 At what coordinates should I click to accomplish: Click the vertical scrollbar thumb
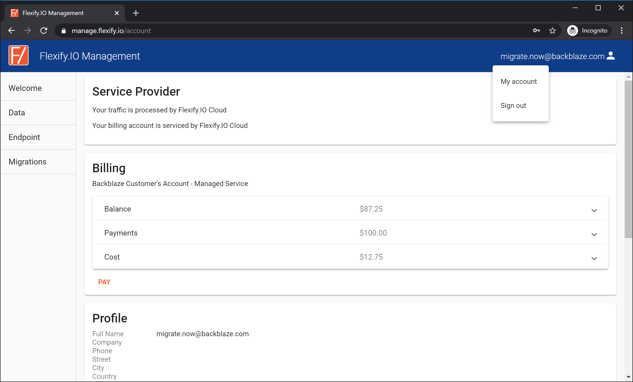click(x=628, y=159)
